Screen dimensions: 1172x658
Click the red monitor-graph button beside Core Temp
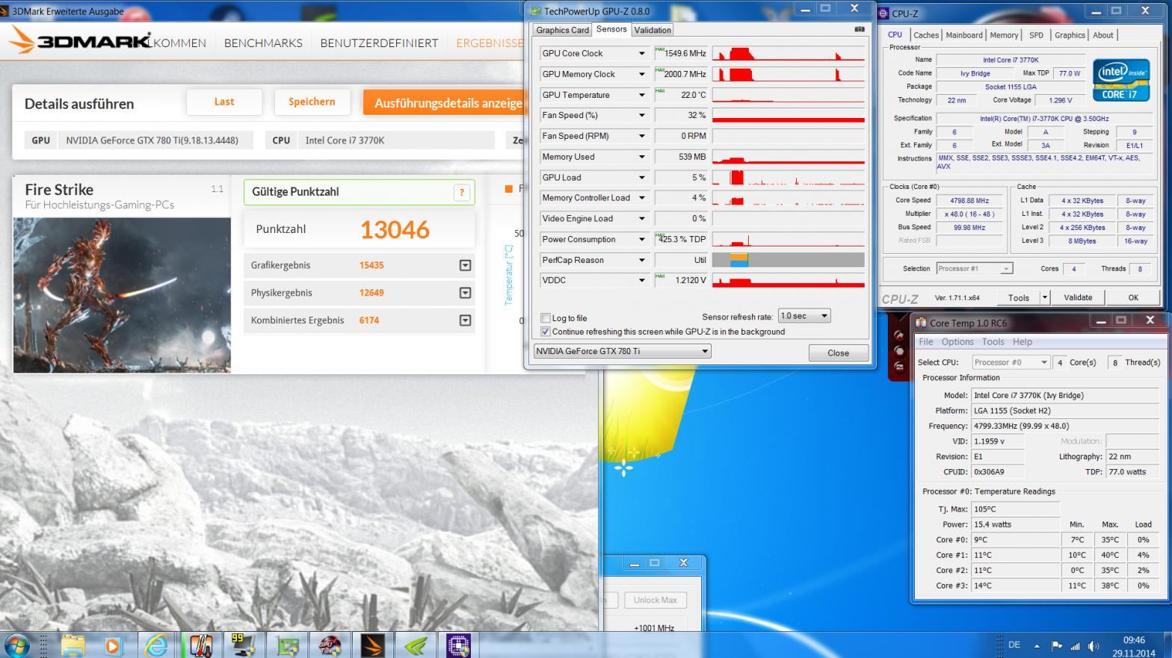click(898, 367)
